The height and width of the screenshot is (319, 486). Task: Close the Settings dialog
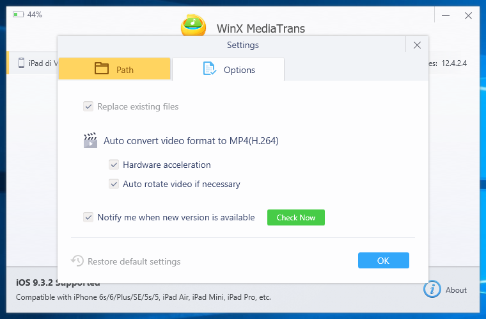point(417,45)
